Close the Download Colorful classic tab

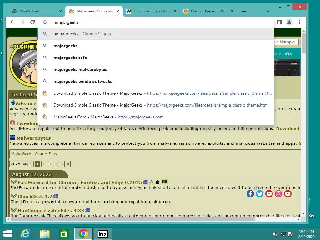click(x=175, y=11)
